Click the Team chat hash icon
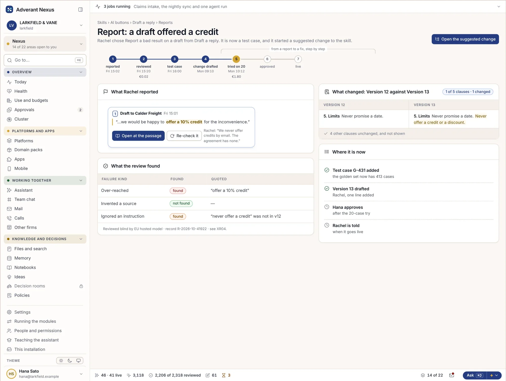This screenshot has width=506, height=381. (x=9, y=199)
